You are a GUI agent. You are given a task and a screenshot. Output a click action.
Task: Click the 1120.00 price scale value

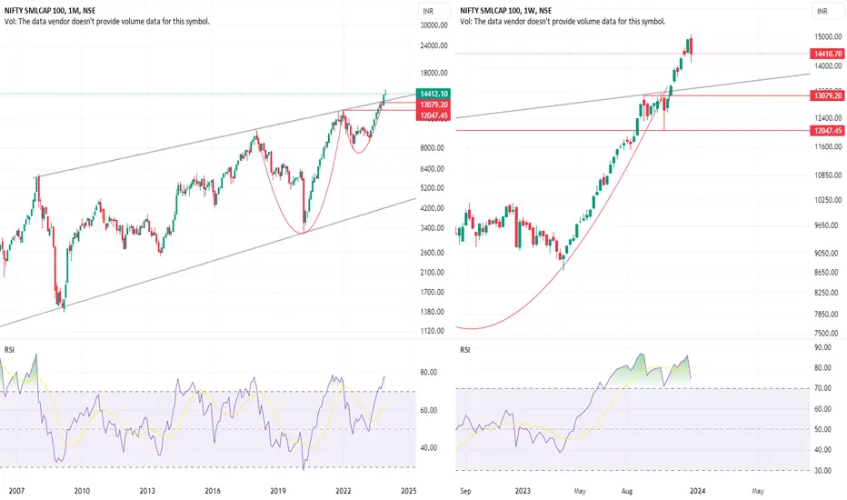coord(433,331)
